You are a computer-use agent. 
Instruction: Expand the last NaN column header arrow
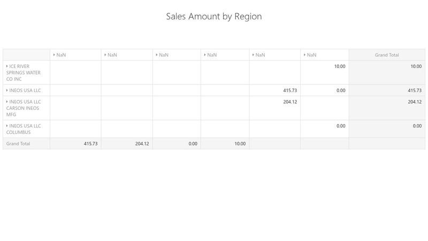pos(304,55)
